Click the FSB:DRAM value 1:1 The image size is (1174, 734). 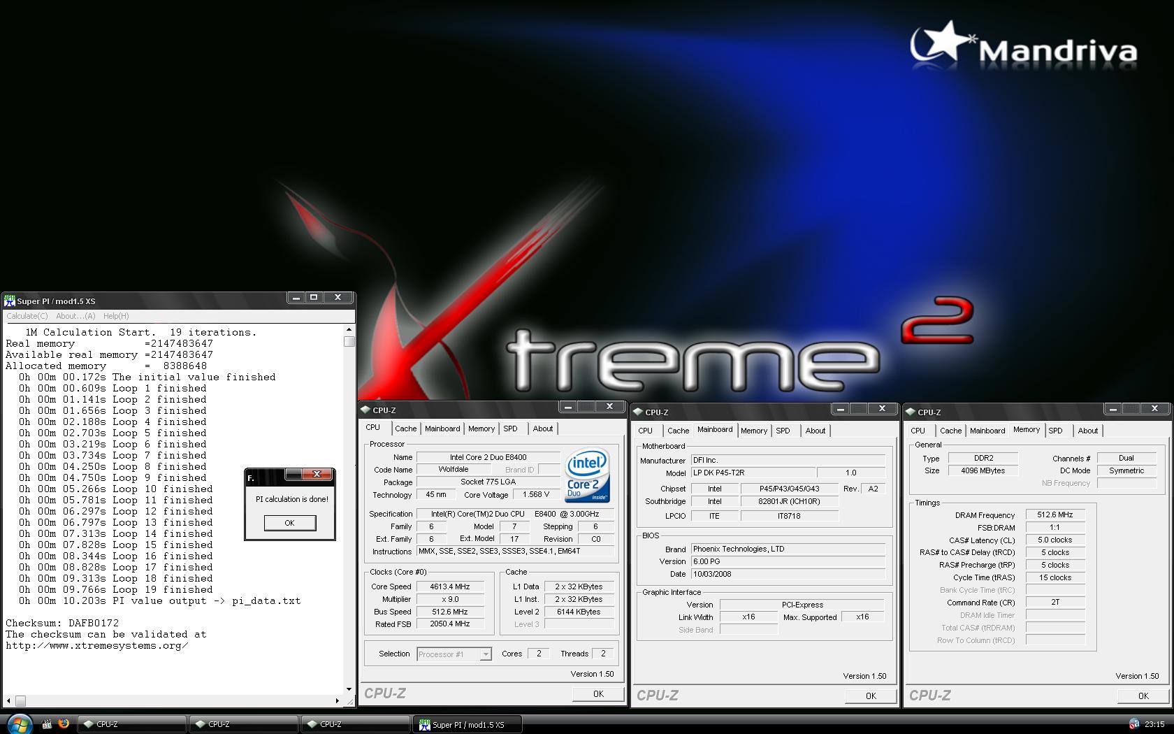1055,528
